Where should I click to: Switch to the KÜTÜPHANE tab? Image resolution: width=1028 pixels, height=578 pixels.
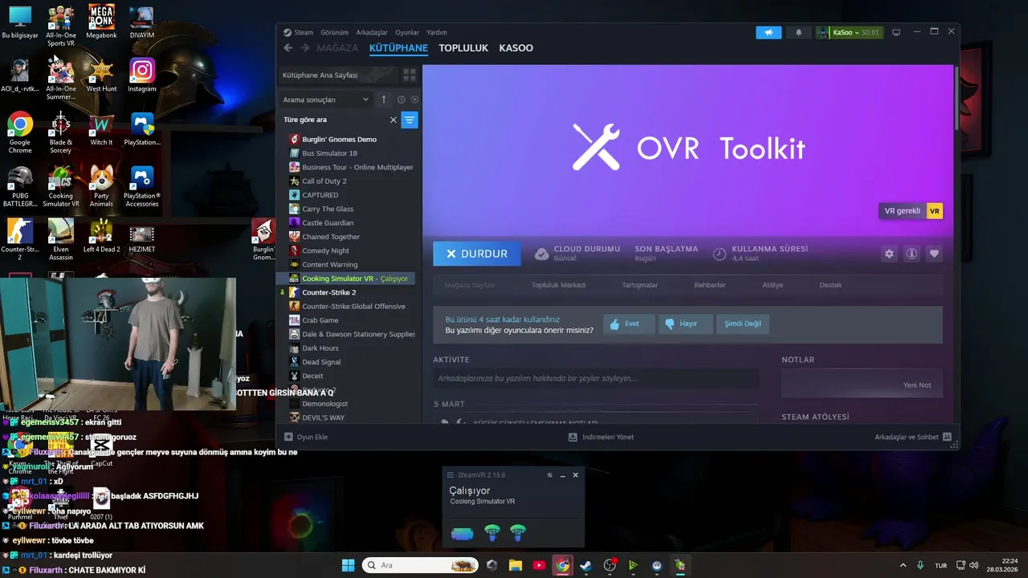(398, 48)
